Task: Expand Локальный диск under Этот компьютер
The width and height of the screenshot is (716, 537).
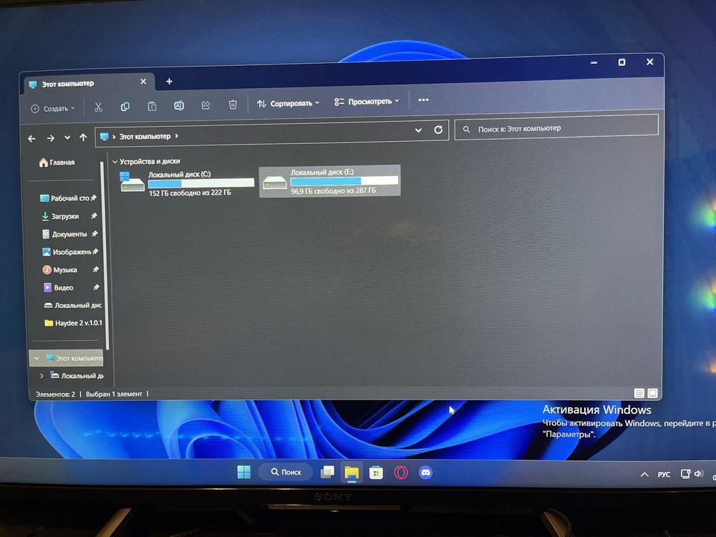Action: point(42,376)
